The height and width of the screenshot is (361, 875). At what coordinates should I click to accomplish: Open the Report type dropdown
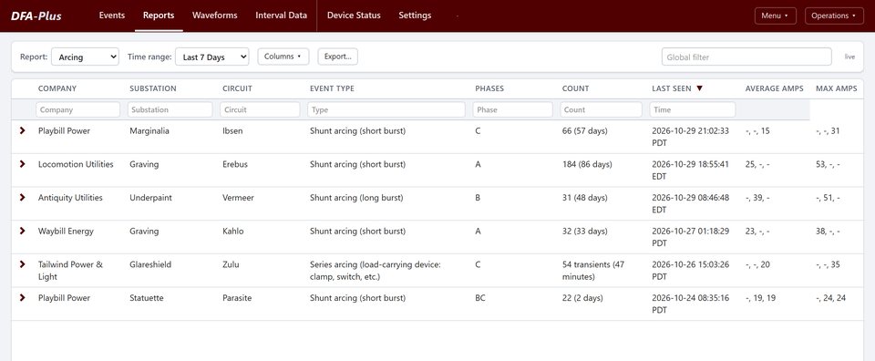click(x=85, y=57)
